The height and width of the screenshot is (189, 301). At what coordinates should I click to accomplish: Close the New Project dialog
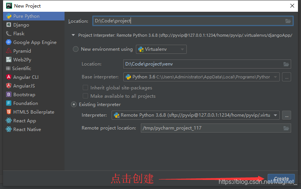[x=292, y=6]
